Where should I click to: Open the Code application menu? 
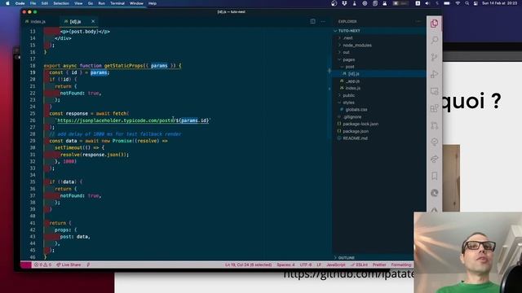click(20, 3)
